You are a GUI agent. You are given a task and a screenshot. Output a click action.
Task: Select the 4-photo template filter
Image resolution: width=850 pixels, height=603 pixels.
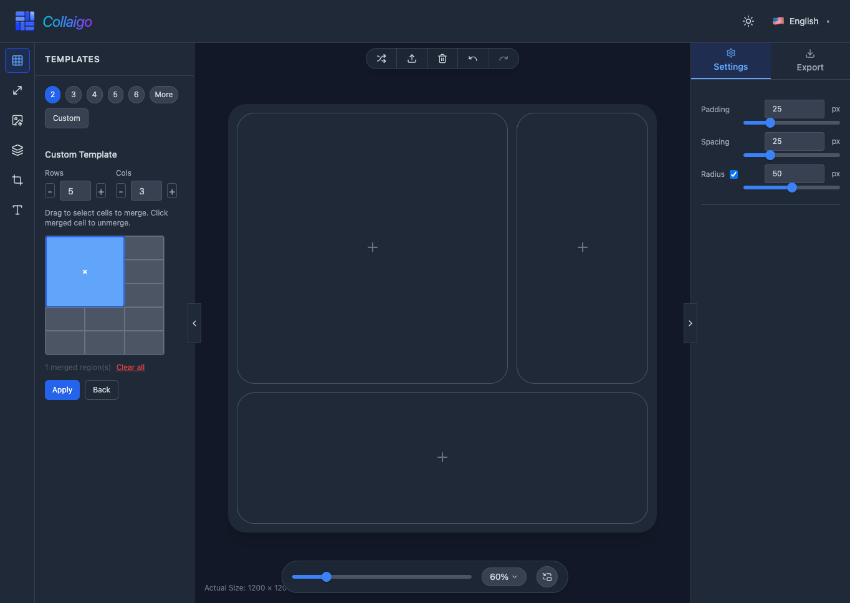coord(95,95)
